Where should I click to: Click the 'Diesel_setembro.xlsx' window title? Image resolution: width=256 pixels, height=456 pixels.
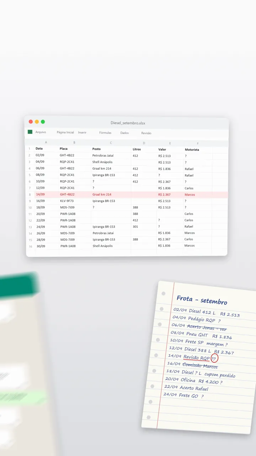pyautogui.click(x=128, y=123)
